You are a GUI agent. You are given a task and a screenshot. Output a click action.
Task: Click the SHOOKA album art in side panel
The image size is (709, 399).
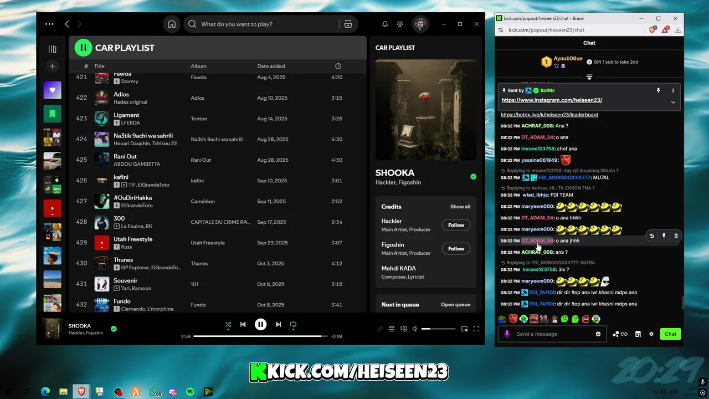pyautogui.click(x=426, y=110)
